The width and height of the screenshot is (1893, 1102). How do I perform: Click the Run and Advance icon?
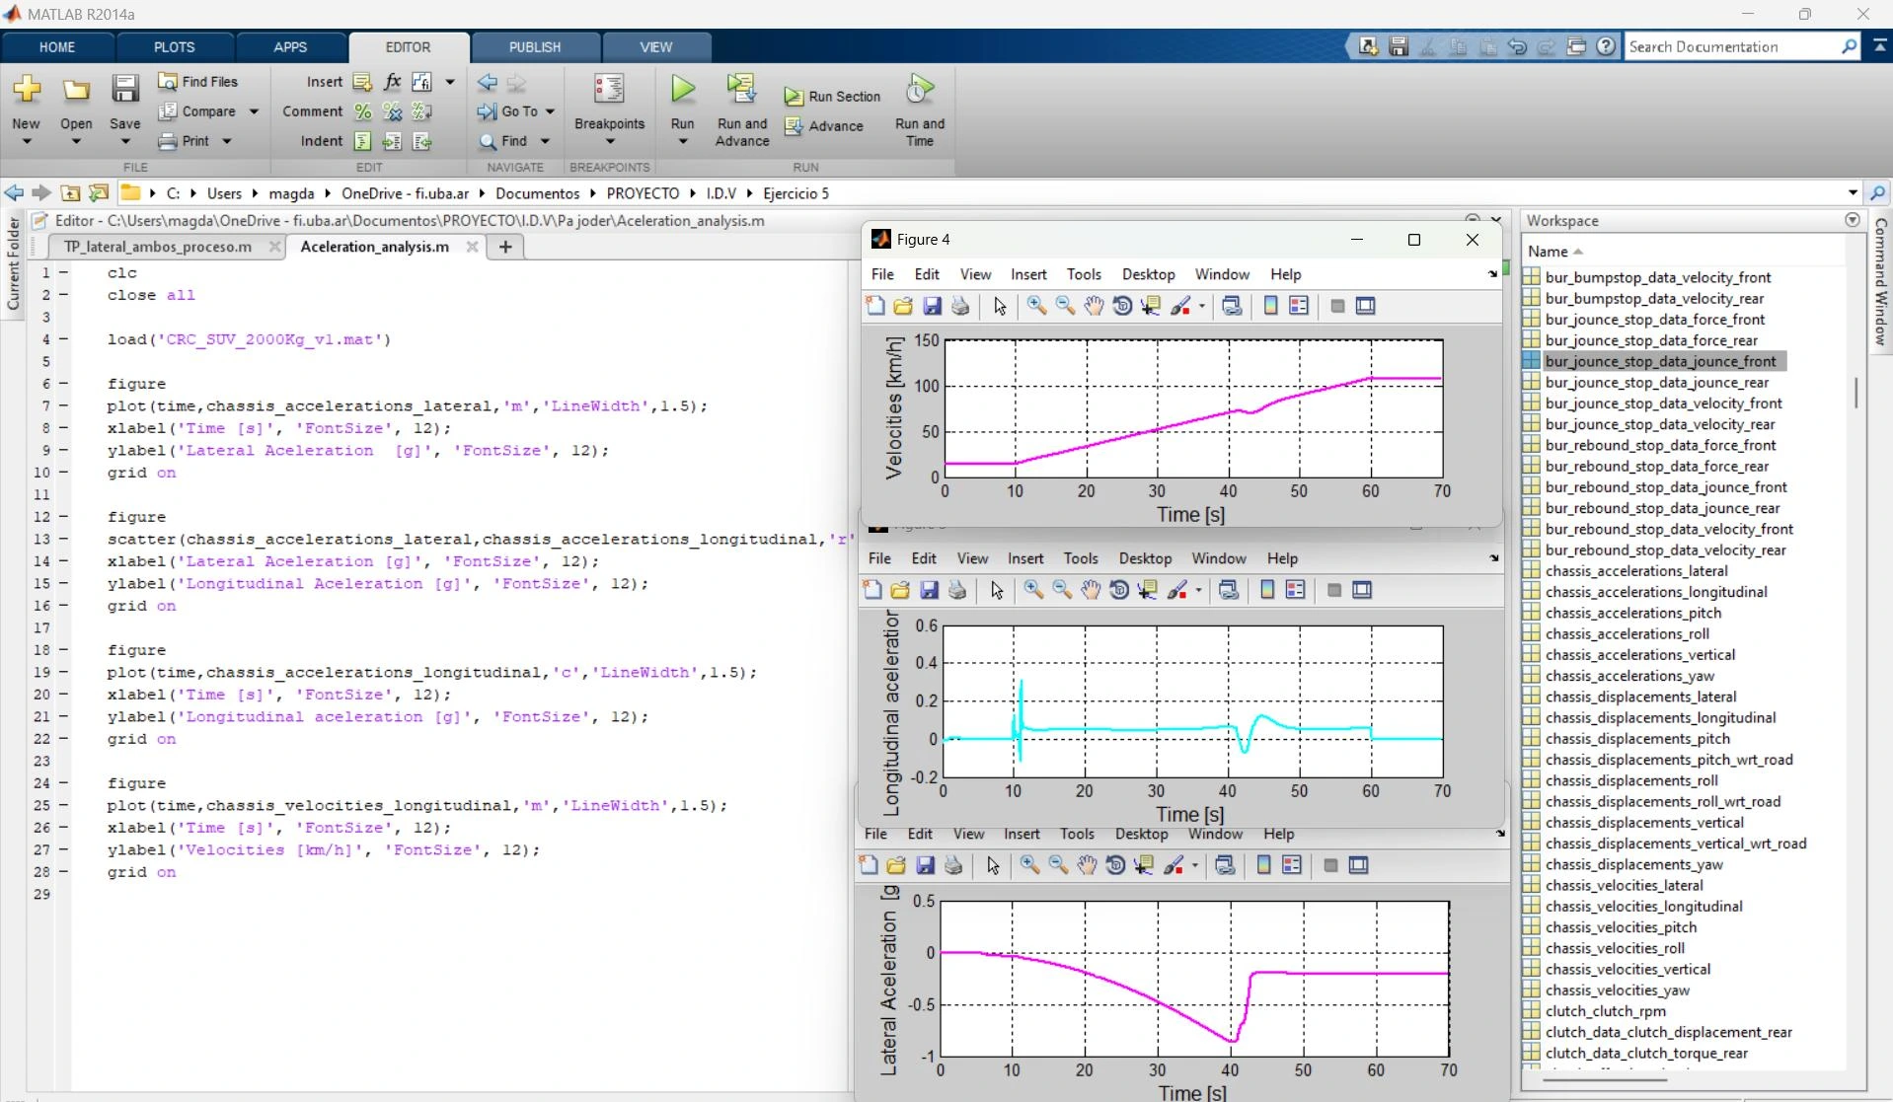click(741, 90)
